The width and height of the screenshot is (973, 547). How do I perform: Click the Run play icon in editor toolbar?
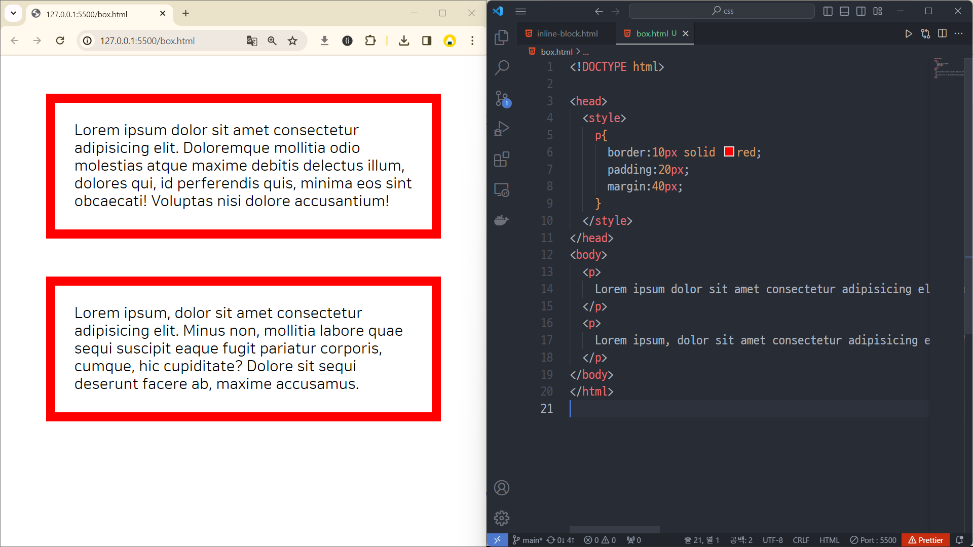908,33
